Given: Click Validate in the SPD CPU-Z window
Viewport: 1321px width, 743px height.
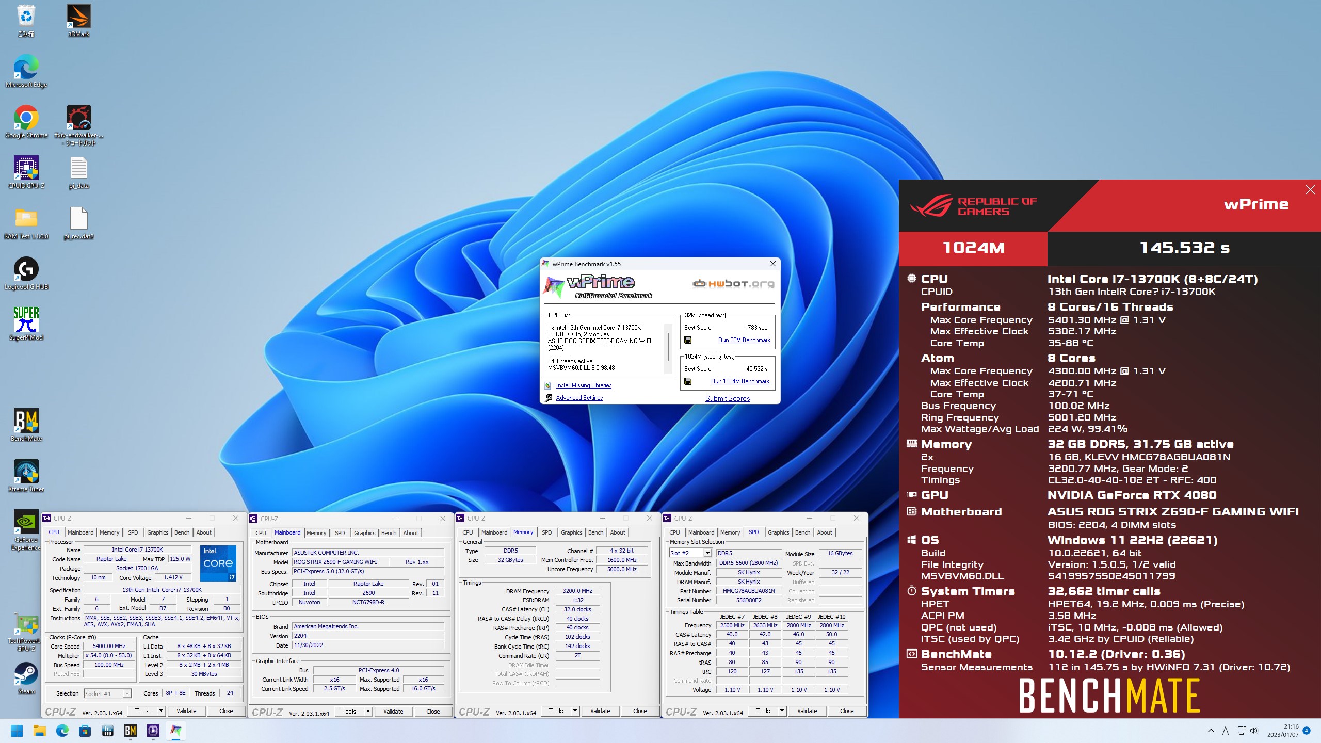Looking at the screenshot, I should tap(807, 711).
